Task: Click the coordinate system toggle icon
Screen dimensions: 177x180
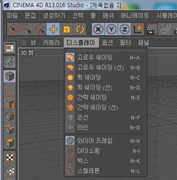Action: tap(138, 29)
